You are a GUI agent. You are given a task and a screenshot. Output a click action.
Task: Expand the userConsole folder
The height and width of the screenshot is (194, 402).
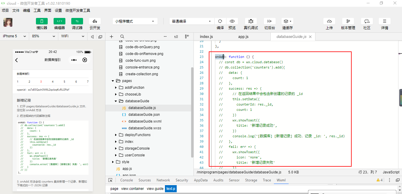pyautogui.click(x=116, y=155)
